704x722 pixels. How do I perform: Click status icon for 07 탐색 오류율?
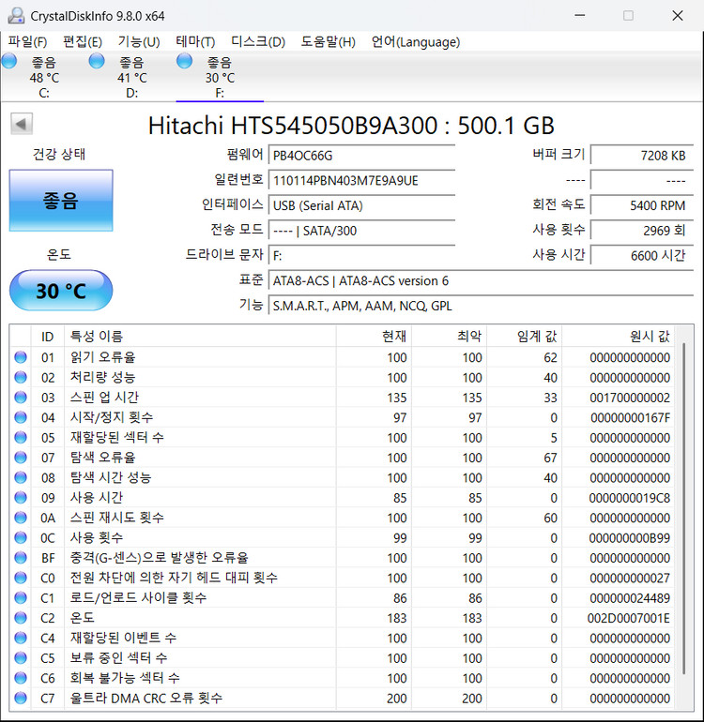click(21, 458)
